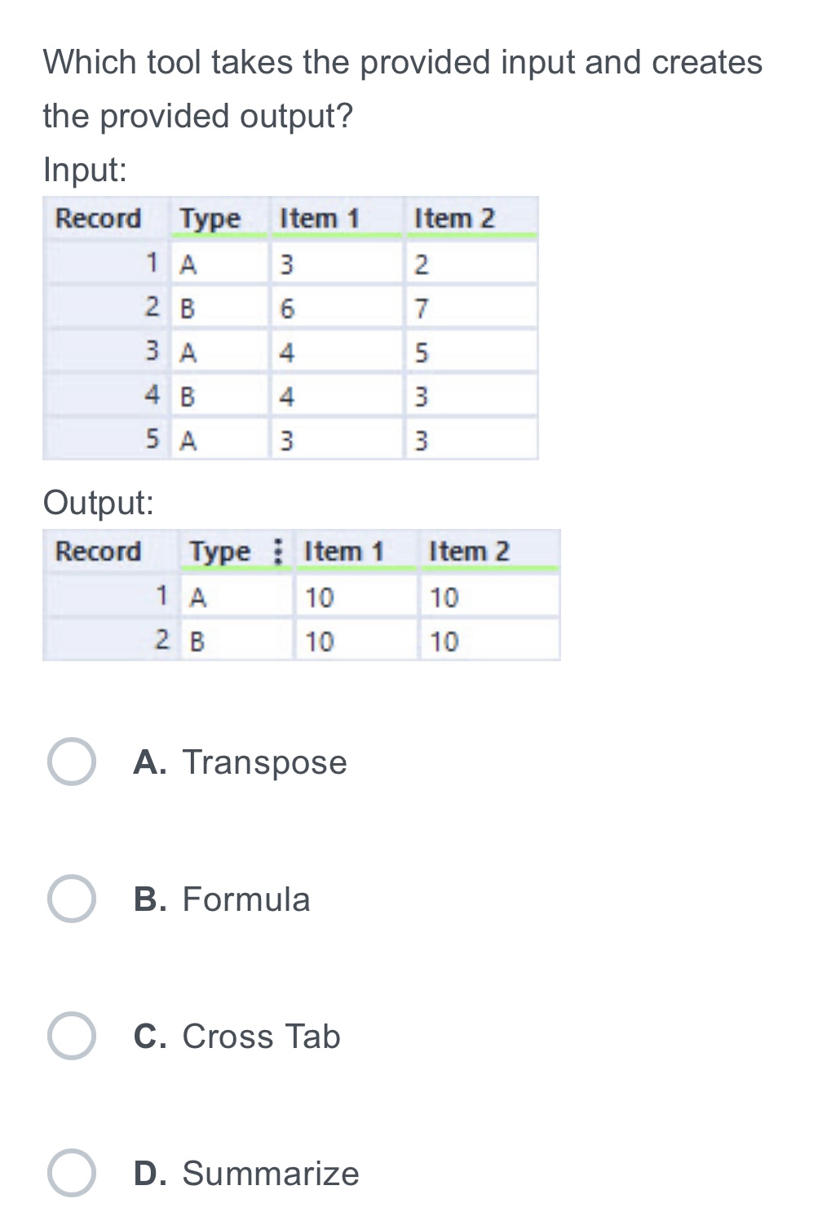The image size is (818, 1230).
Task: Select the cell with value 5 in Input table
Action: coord(471,353)
